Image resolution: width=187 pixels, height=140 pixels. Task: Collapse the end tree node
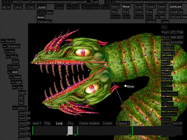[9, 72]
